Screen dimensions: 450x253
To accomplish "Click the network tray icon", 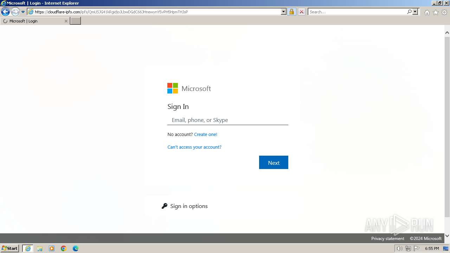I will pyautogui.click(x=408, y=248).
